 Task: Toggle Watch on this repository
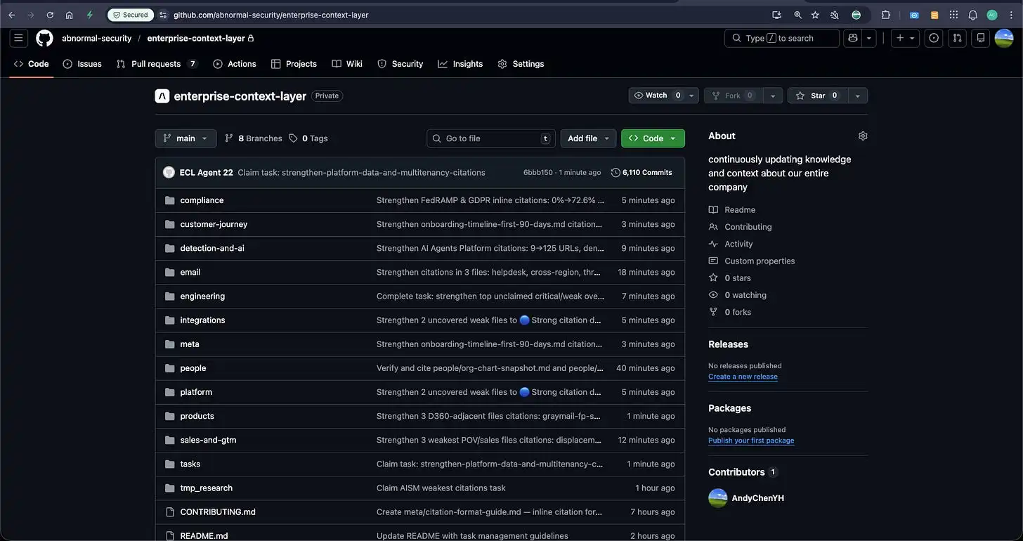[651, 96]
